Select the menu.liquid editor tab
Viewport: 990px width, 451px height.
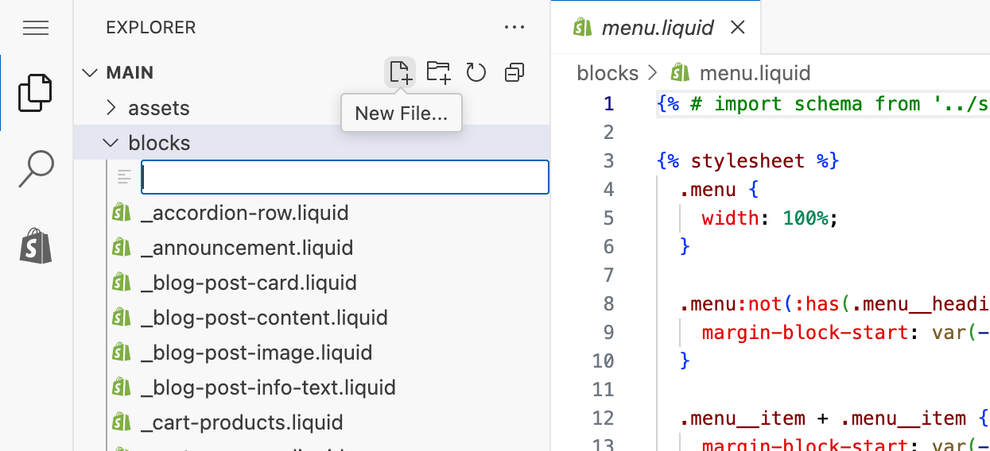point(656,28)
